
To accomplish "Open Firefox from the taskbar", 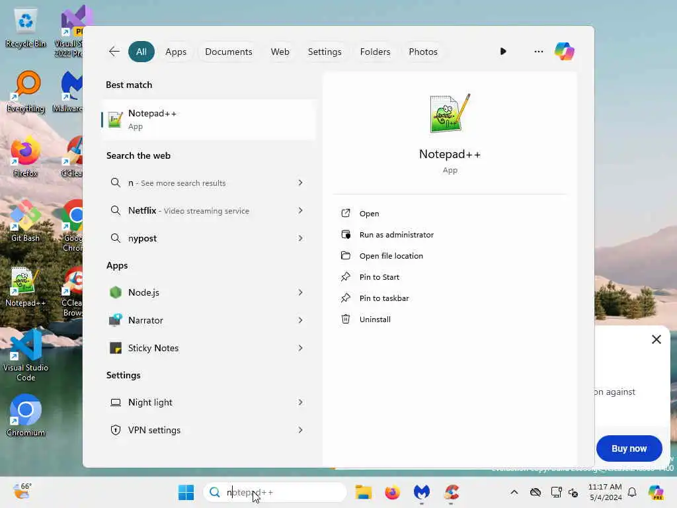I will pyautogui.click(x=393, y=492).
